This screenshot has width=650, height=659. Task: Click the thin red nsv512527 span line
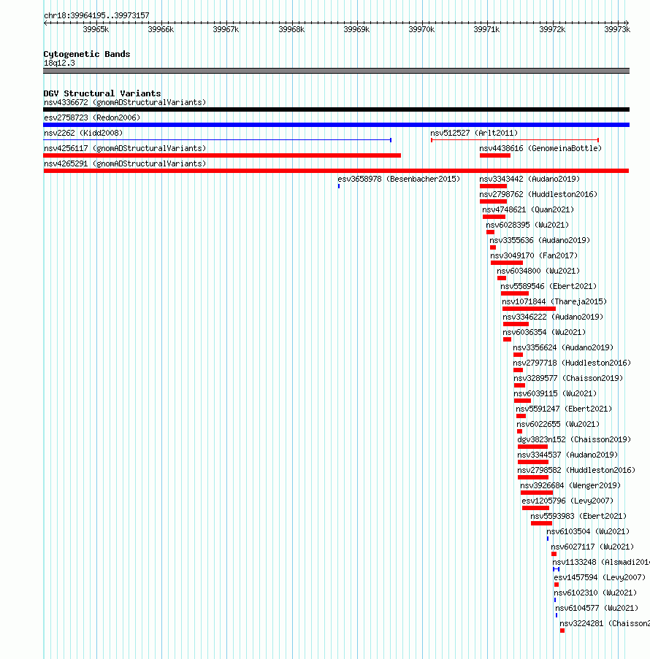[x=515, y=140]
